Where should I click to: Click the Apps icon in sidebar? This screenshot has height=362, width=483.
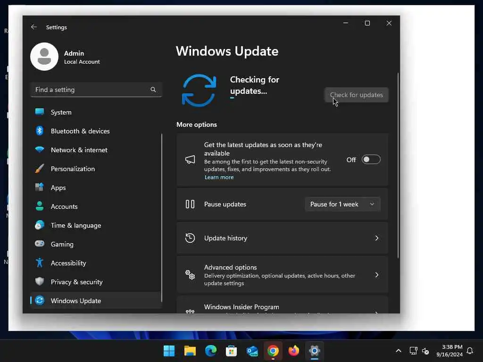click(x=40, y=187)
